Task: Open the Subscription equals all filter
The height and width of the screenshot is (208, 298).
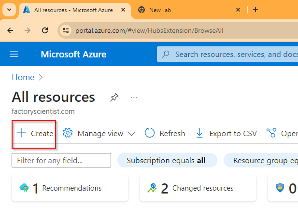Action: [x=167, y=160]
